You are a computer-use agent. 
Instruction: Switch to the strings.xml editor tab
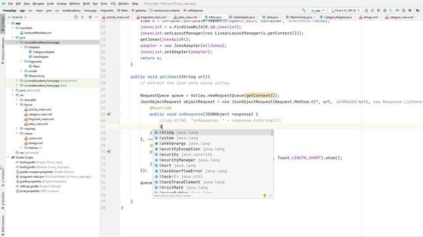[370, 17]
